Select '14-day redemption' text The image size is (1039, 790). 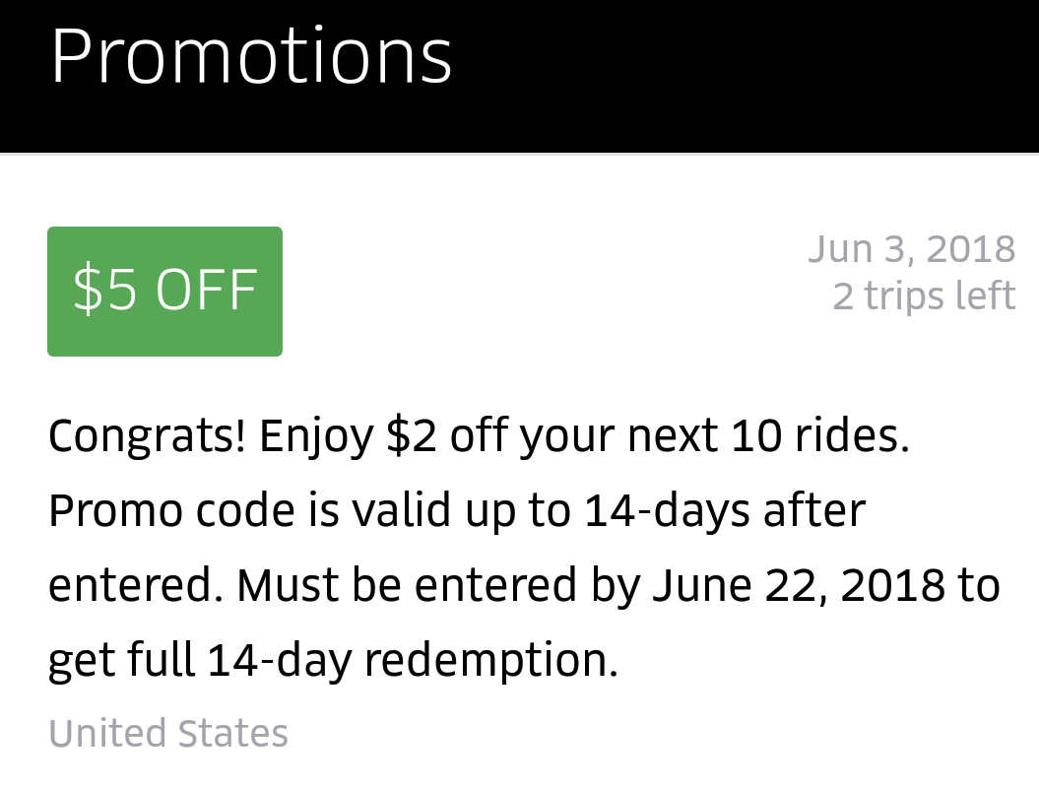(413, 661)
